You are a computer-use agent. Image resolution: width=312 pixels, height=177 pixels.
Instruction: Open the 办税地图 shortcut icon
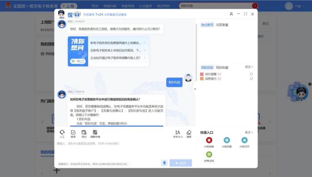coord(227,140)
